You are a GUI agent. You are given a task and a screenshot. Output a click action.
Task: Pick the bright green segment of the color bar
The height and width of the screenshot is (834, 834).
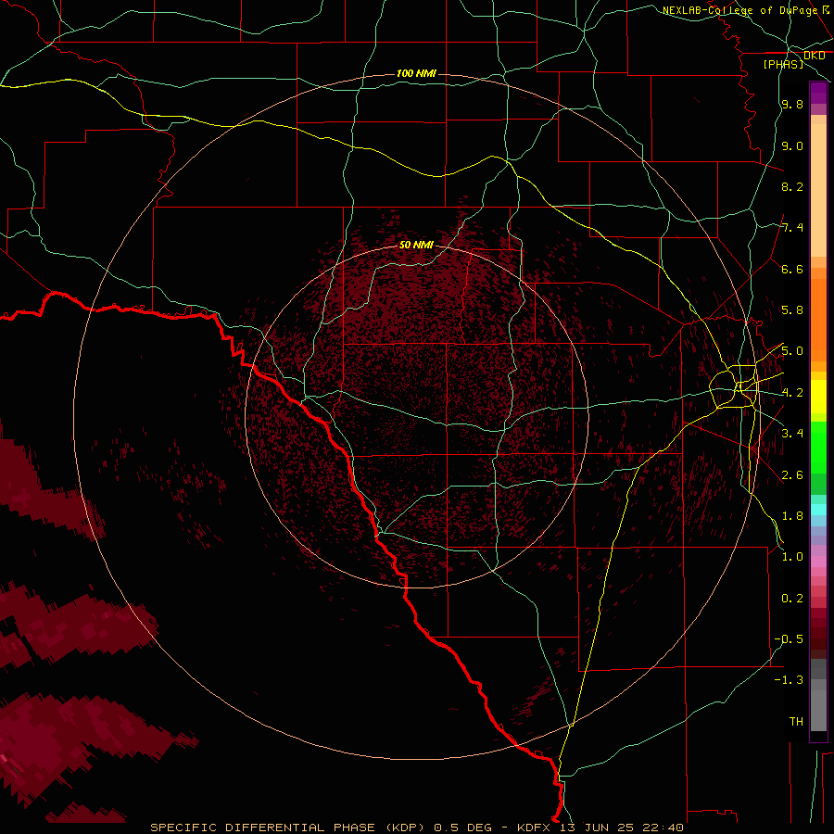[x=818, y=448]
